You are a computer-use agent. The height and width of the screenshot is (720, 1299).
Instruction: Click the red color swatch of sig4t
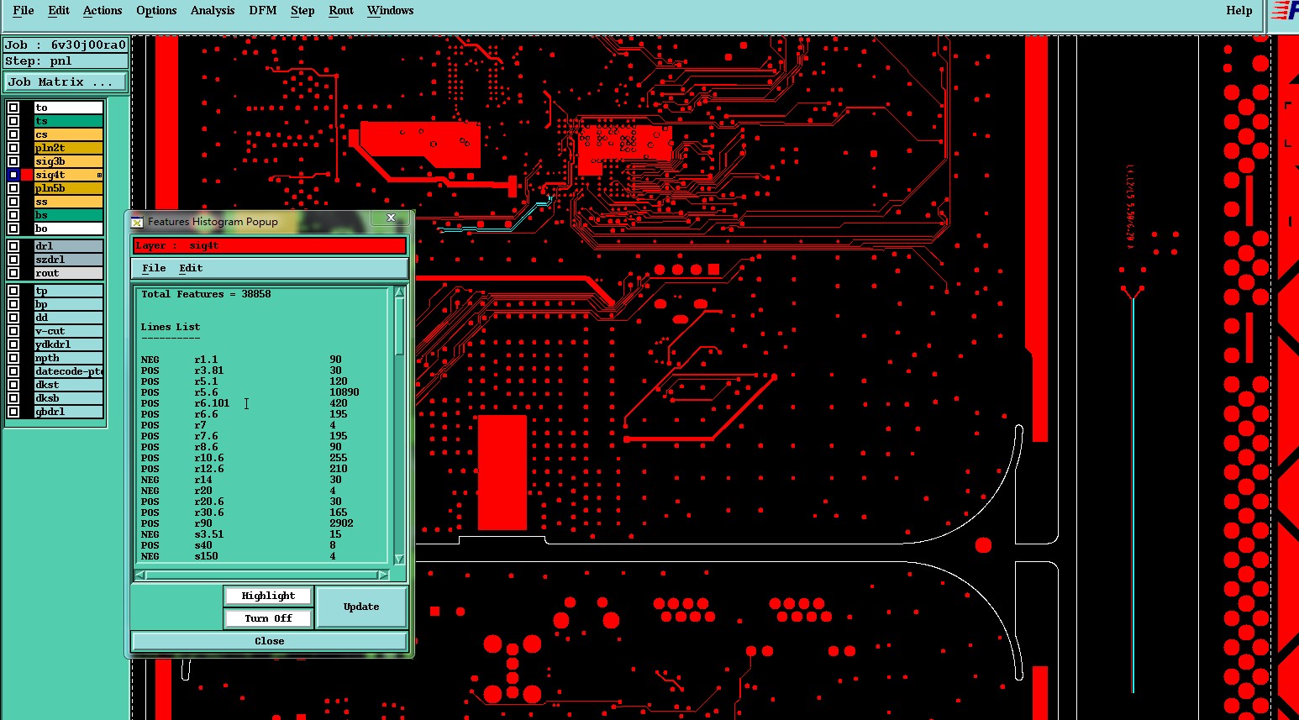27,175
